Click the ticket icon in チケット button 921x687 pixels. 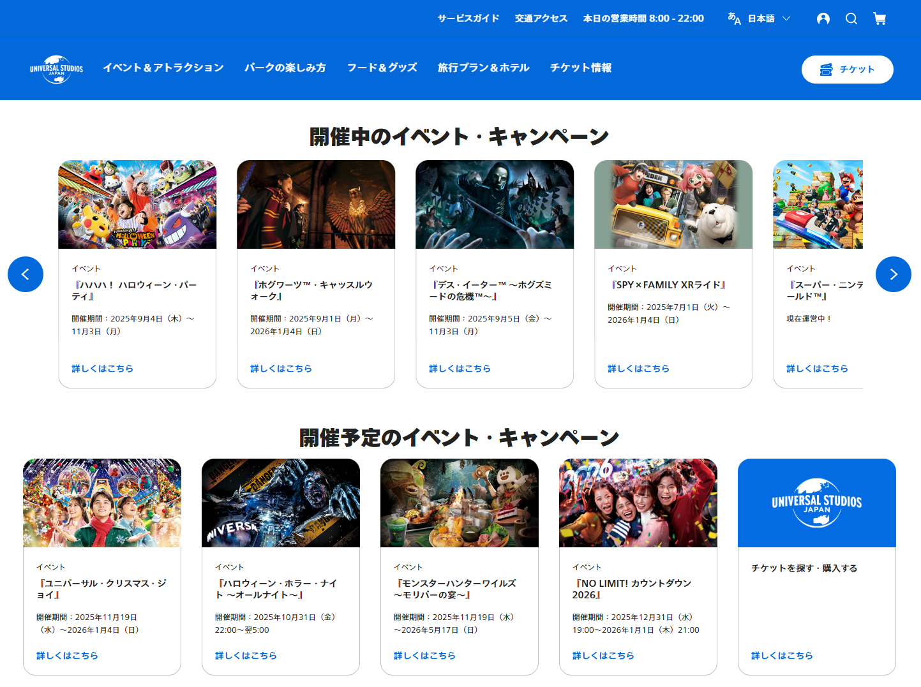[827, 70]
